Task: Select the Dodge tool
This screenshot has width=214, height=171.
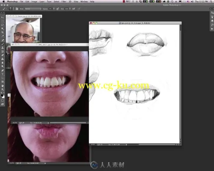Action: 3,66
